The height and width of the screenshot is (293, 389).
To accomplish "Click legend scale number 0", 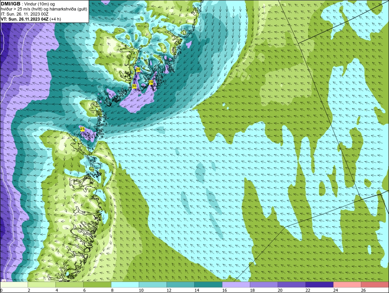I will pyautogui.click(x=1, y=290).
